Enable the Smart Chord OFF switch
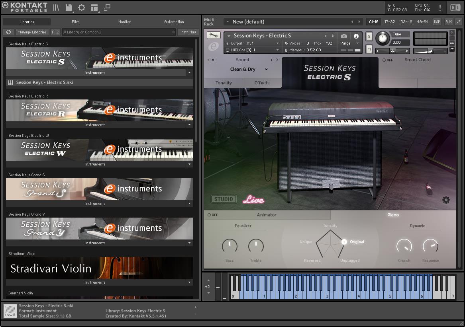 point(388,60)
